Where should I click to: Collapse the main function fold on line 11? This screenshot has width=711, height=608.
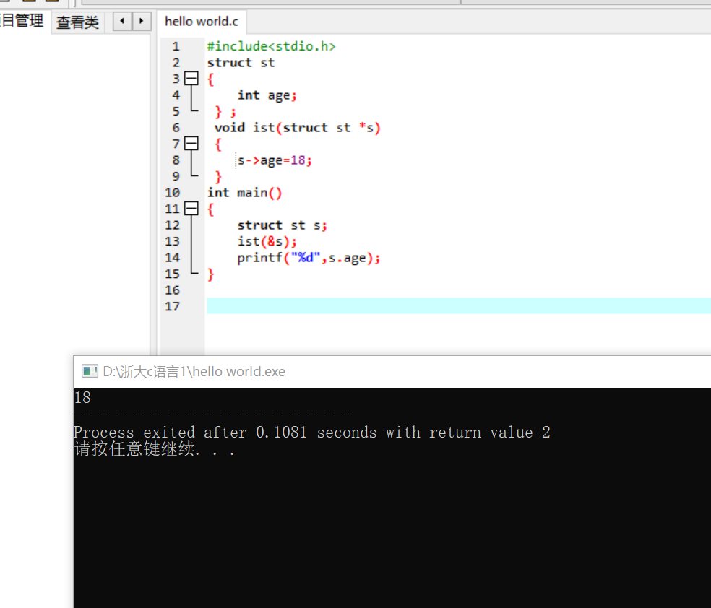(x=191, y=209)
